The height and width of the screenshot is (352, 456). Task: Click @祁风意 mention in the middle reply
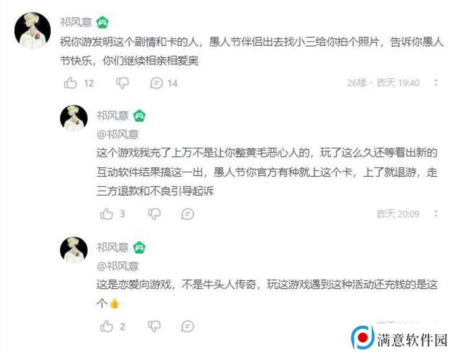tap(118, 135)
